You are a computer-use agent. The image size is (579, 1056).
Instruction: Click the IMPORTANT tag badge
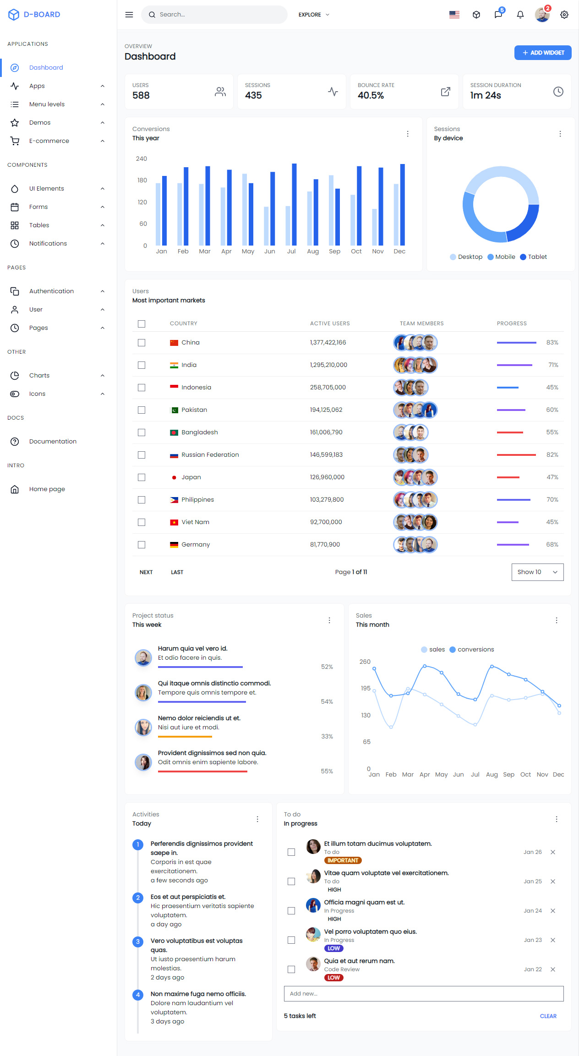[343, 860]
